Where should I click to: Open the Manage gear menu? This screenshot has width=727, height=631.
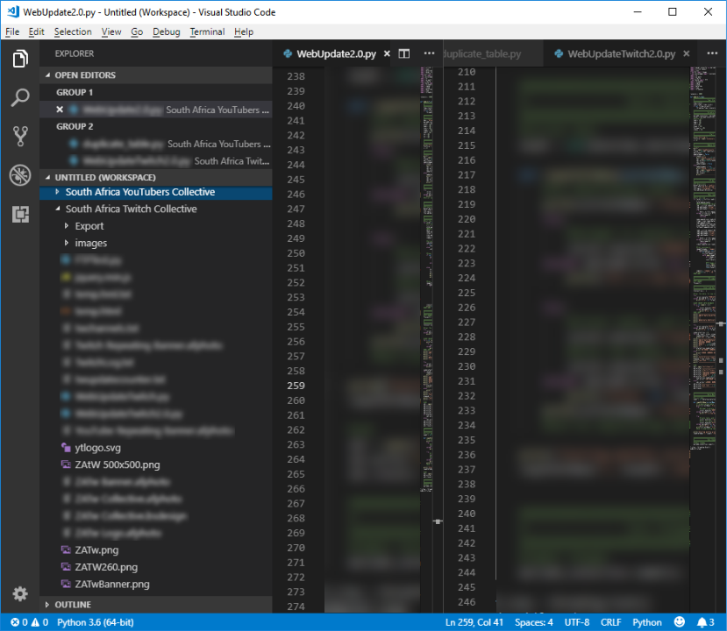tap(20, 593)
